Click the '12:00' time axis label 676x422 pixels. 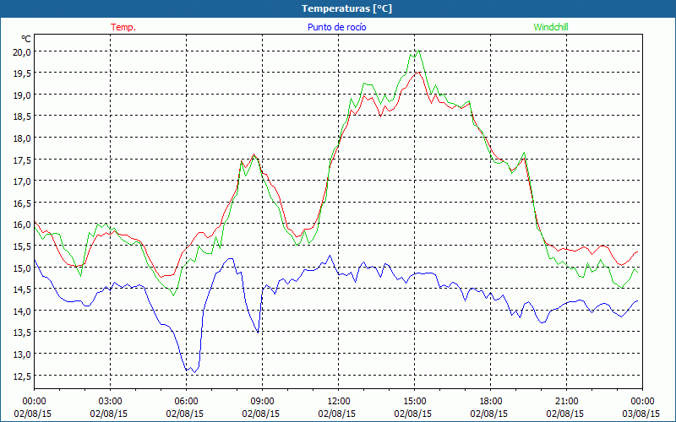(339, 402)
